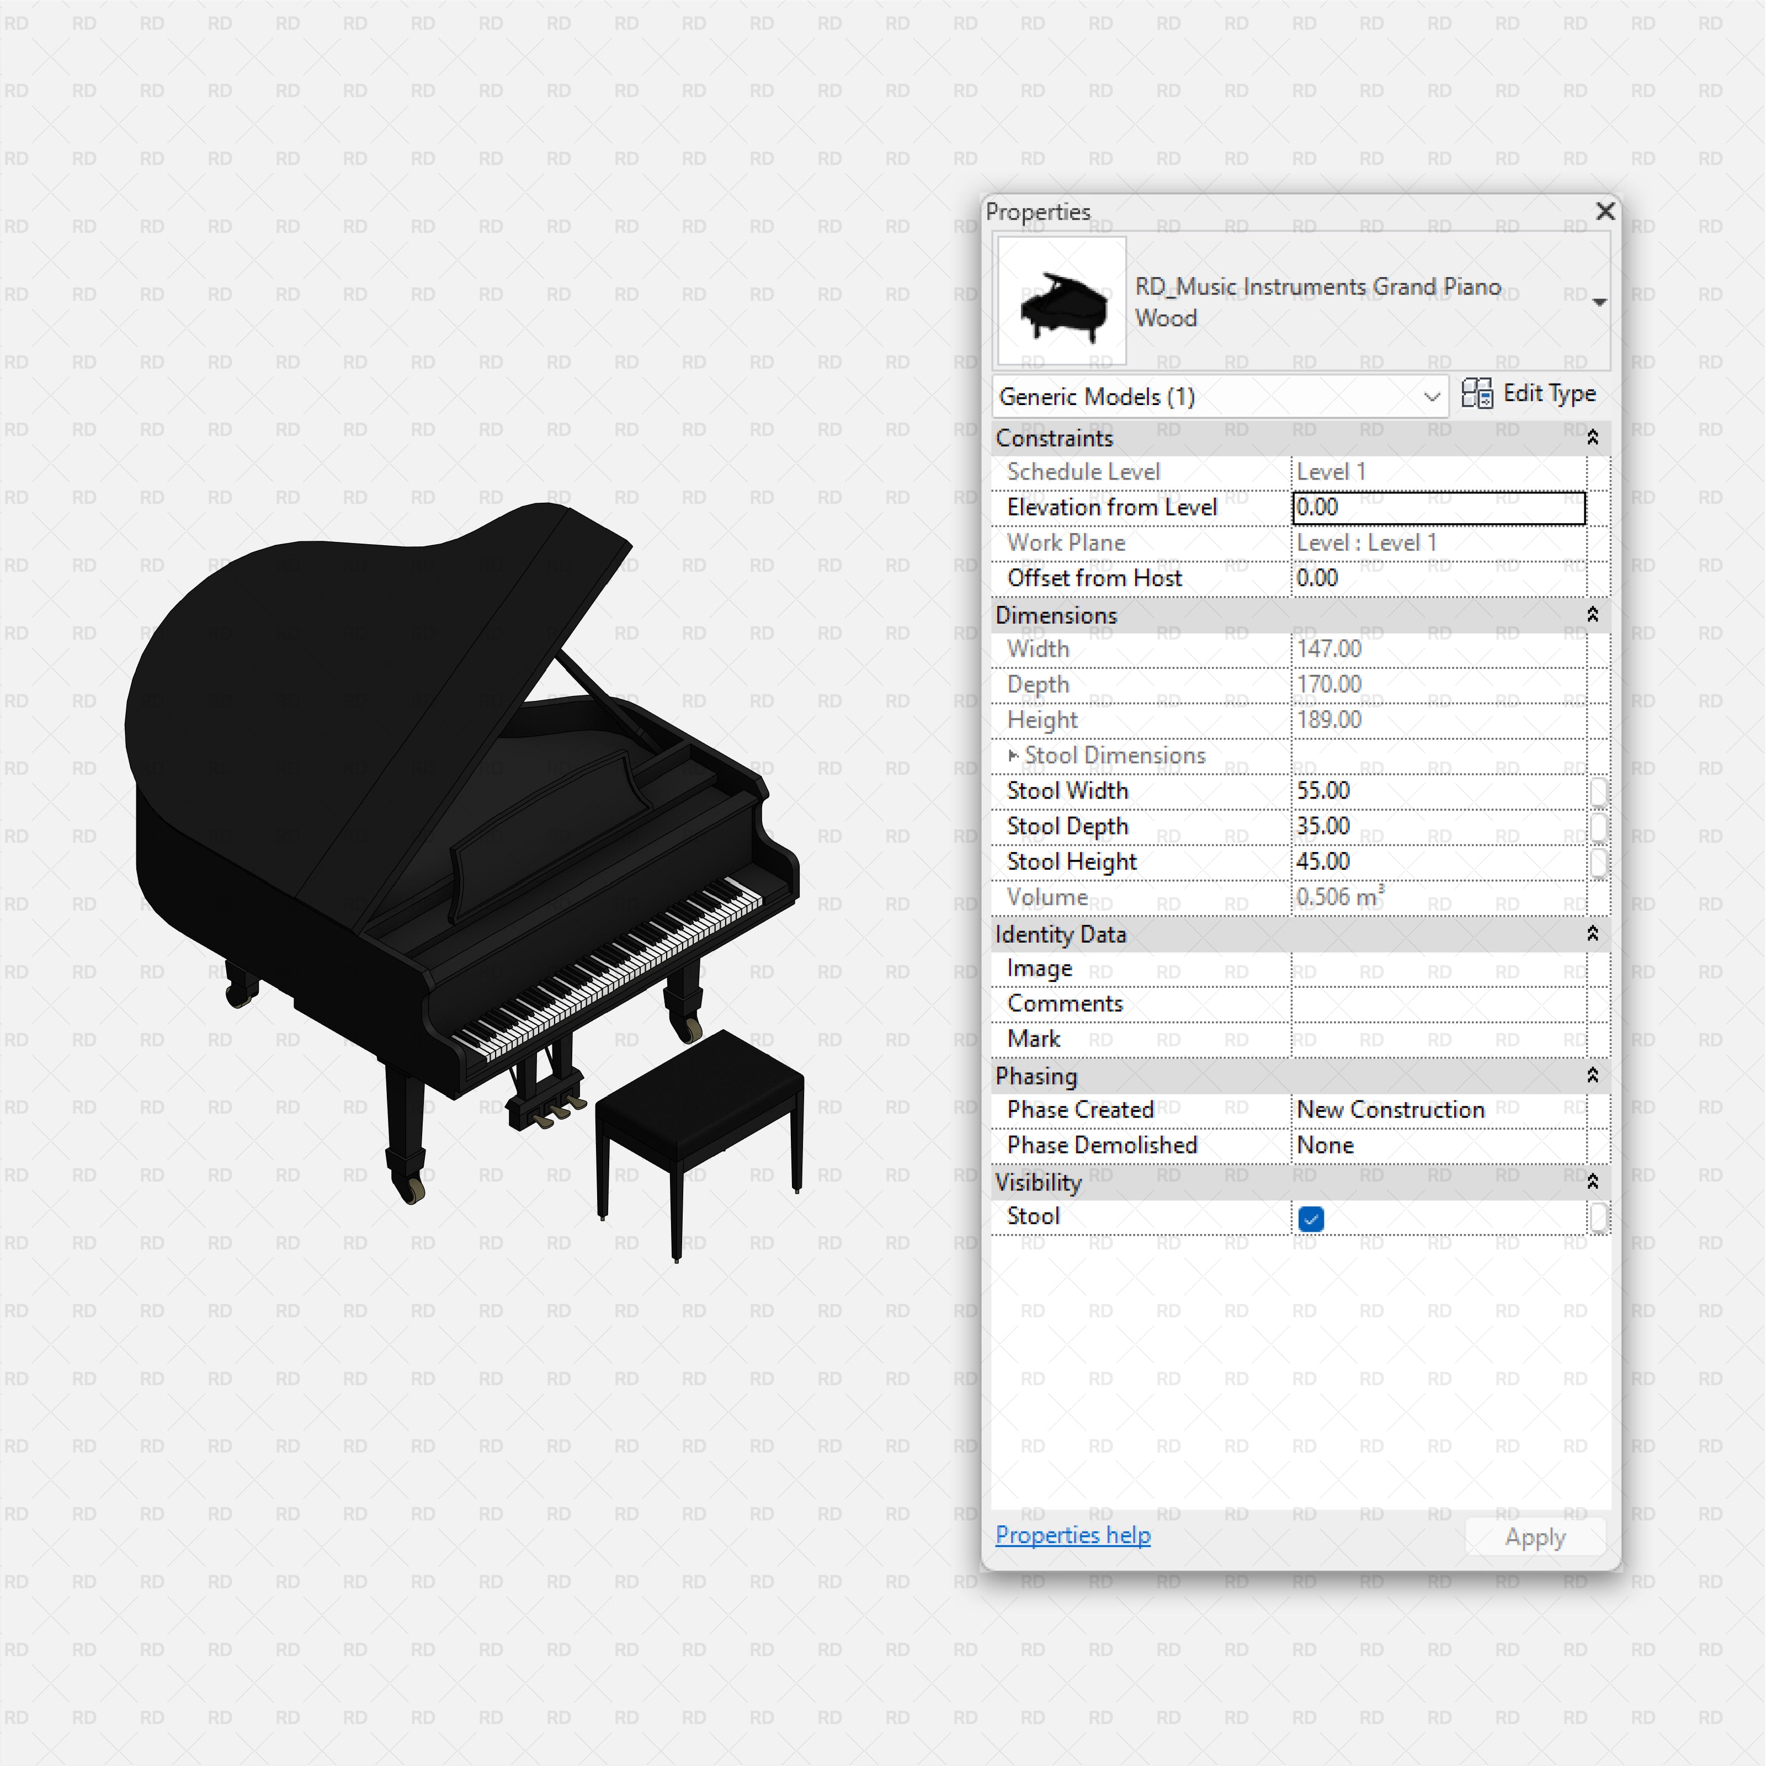Click associate parameter button beside Stool Depth

1599,827
